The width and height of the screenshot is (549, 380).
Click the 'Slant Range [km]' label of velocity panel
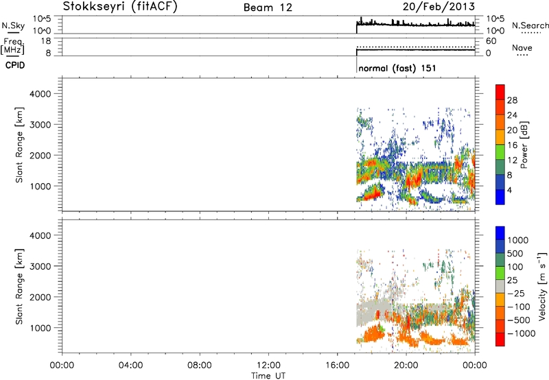(x=19, y=287)
